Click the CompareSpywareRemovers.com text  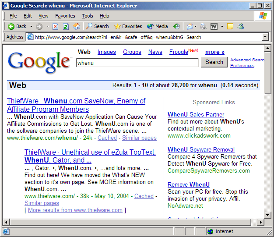(x=209, y=171)
